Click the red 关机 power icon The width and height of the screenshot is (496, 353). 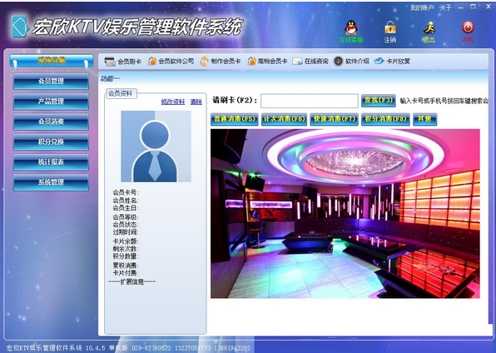(x=468, y=27)
